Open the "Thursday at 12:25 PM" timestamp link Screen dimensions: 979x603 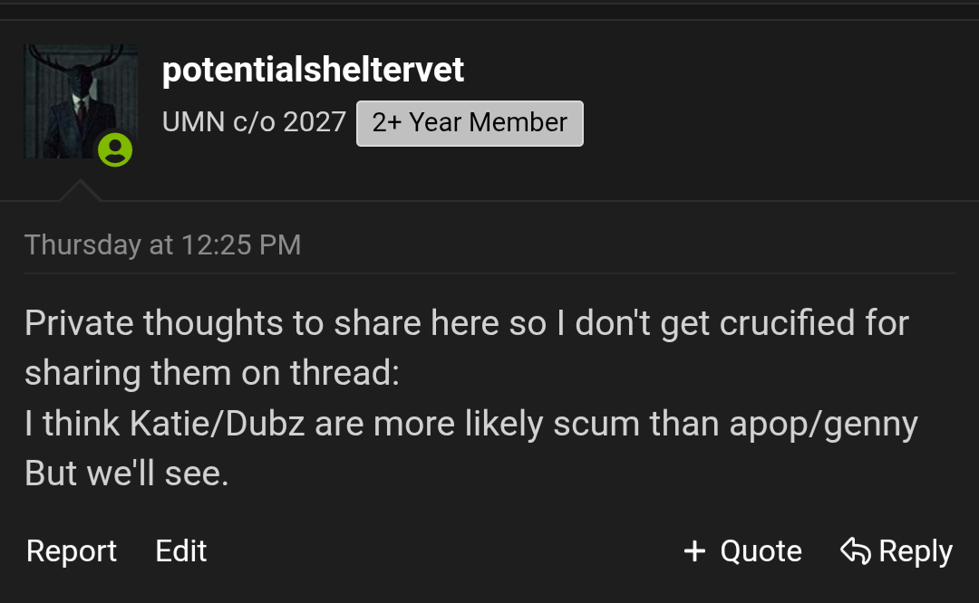point(163,244)
